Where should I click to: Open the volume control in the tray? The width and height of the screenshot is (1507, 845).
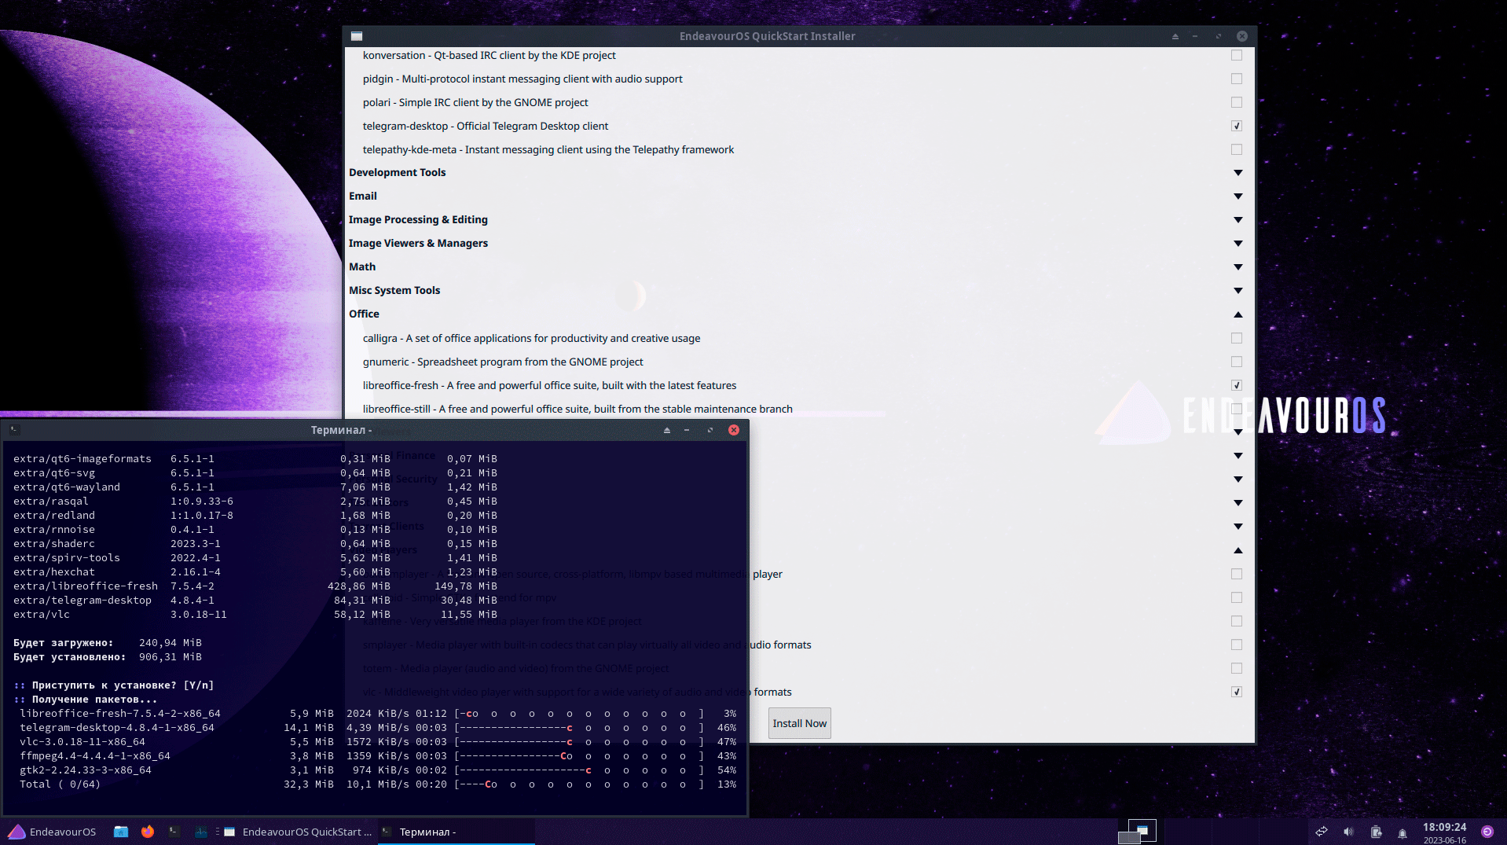(x=1348, y=832)
